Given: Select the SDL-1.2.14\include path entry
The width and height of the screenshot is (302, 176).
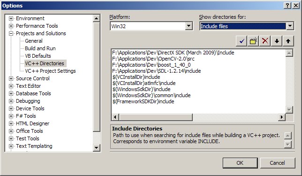Looking at the screenshot, I should point(157,71).
